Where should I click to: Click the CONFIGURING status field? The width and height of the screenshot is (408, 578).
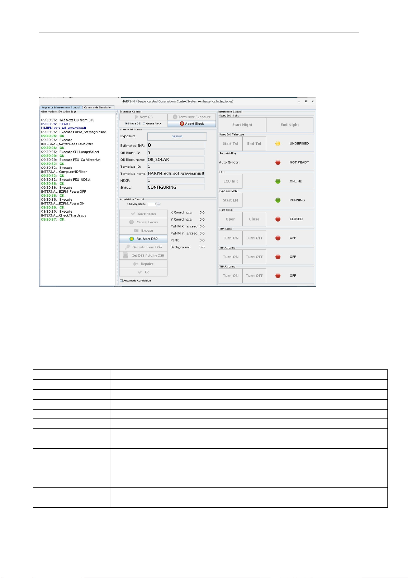(x=176, y=187)
